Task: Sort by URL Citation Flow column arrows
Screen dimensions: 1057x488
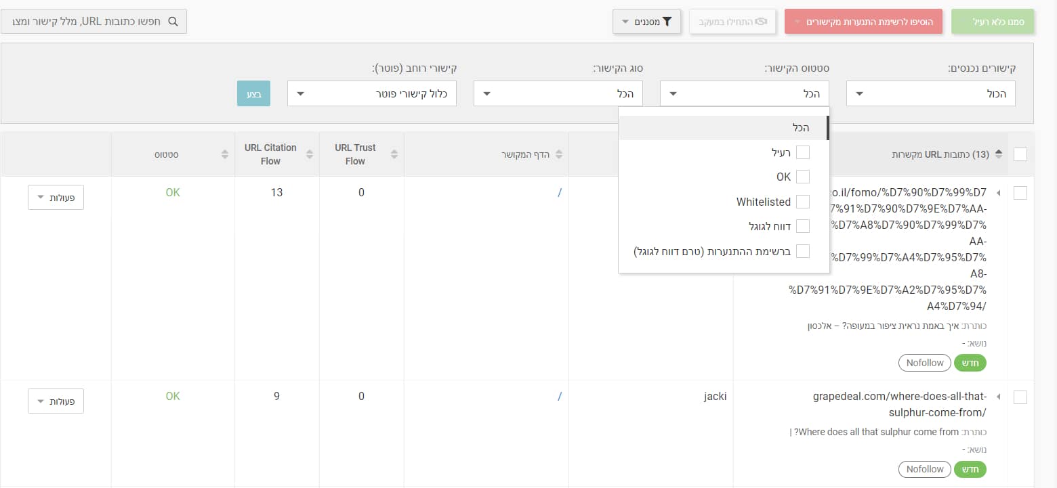Action: coord(310,154)
